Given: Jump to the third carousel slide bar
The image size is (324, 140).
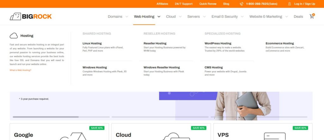Looking at the screenshot, I should pos(259,117).
